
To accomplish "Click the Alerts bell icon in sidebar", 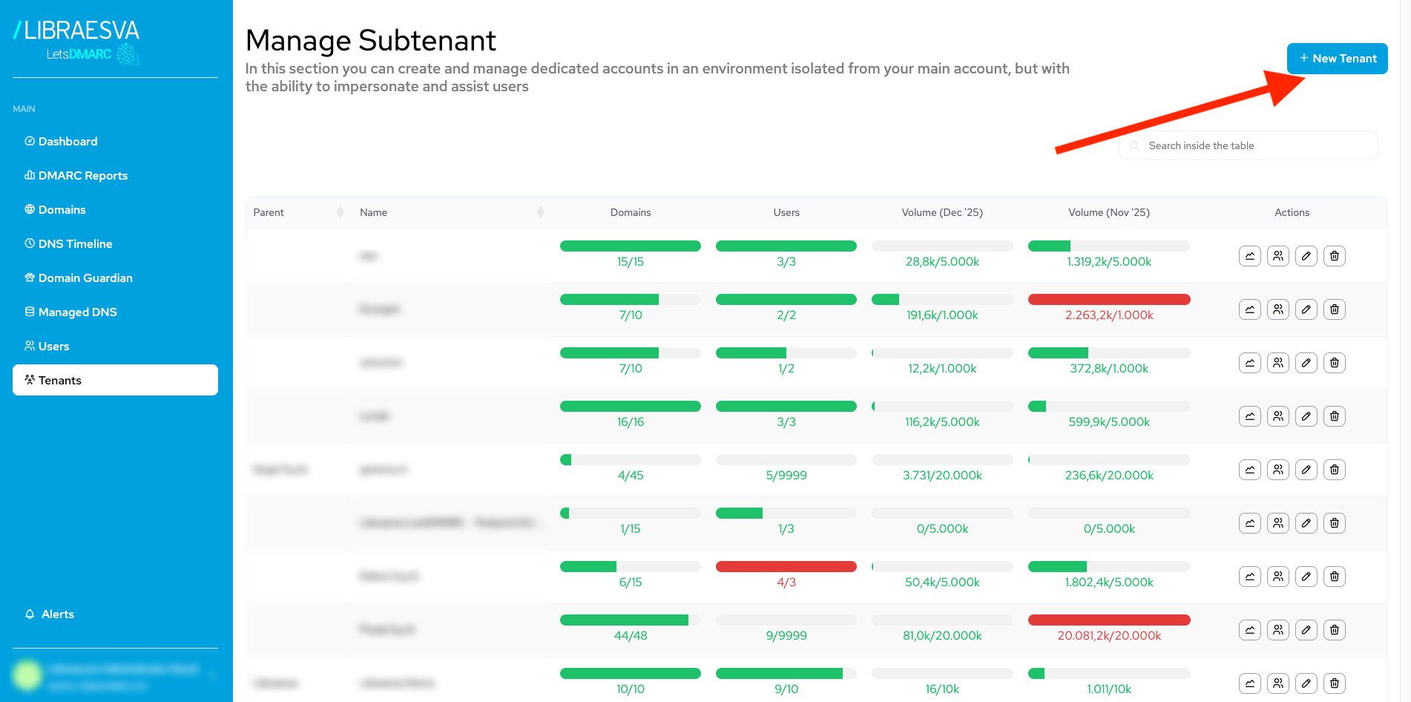I will click(30, 614).
